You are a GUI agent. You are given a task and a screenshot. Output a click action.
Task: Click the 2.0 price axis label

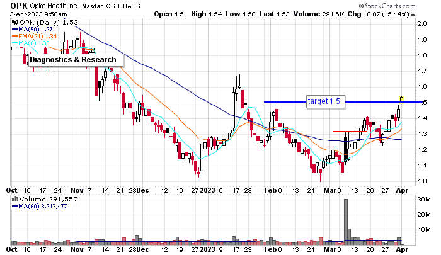(x=422, y=24)
